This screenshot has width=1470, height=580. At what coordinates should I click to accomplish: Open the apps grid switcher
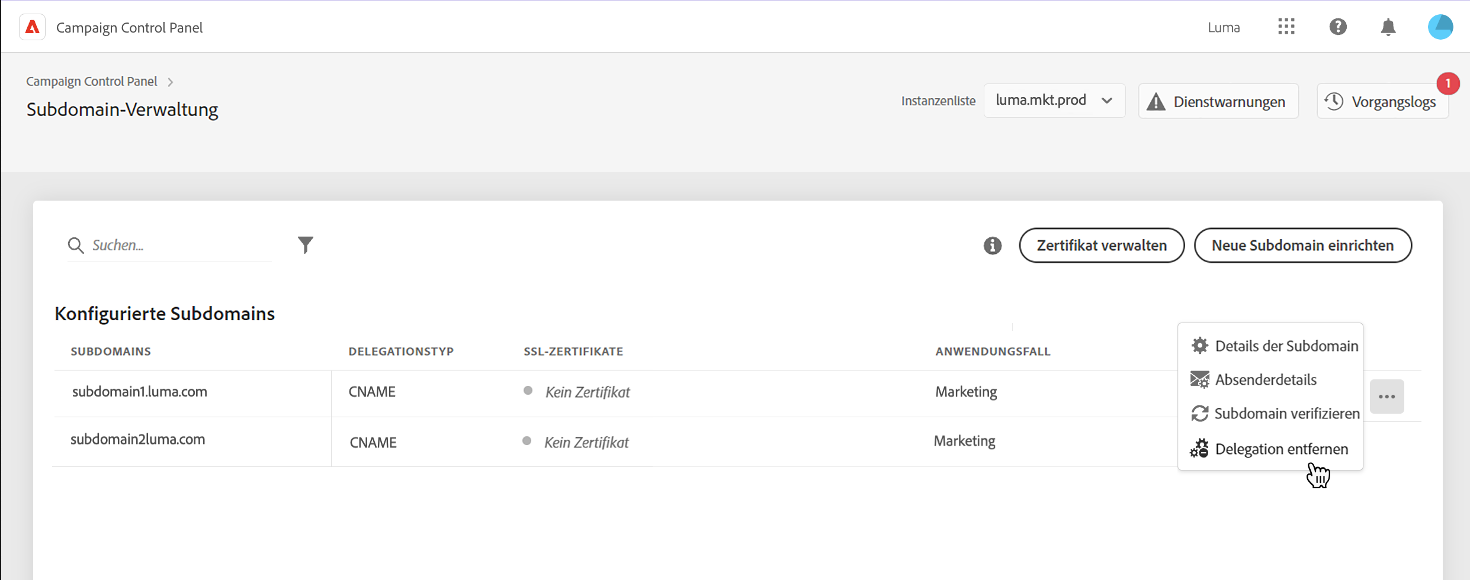tap(1286, 27)
